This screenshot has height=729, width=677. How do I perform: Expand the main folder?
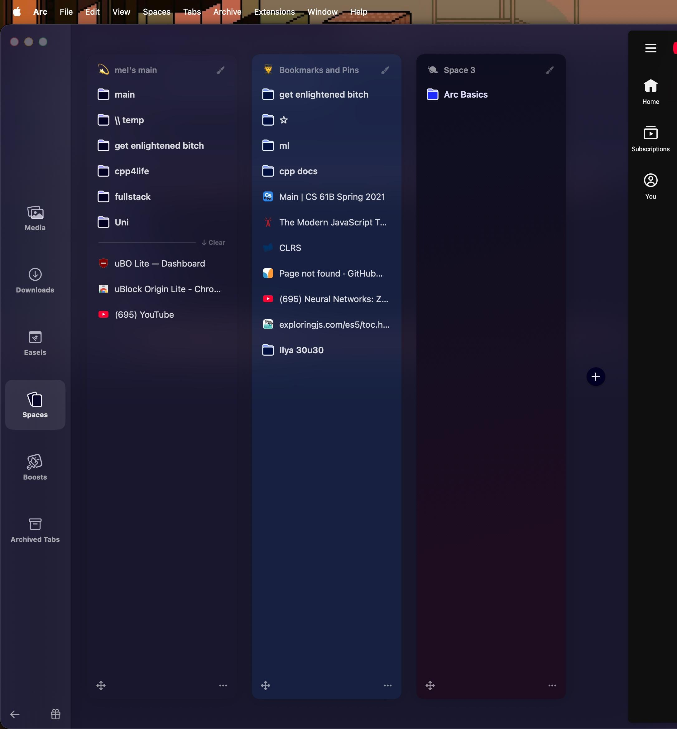(x=161, y=94)
